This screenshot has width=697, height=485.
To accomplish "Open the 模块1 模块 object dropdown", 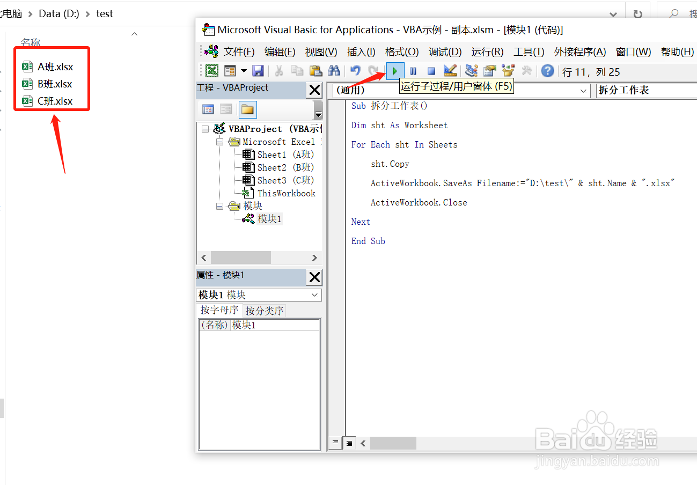I will pos(314,295).
